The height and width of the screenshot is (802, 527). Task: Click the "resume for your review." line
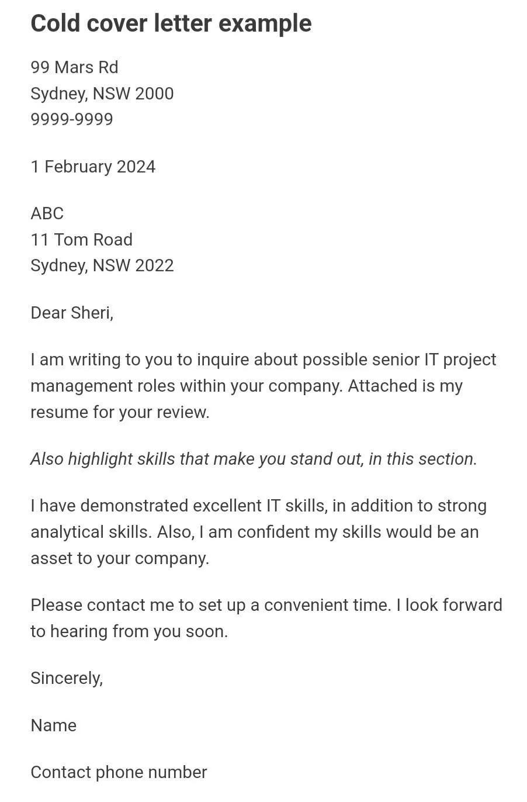coord(120,413)
